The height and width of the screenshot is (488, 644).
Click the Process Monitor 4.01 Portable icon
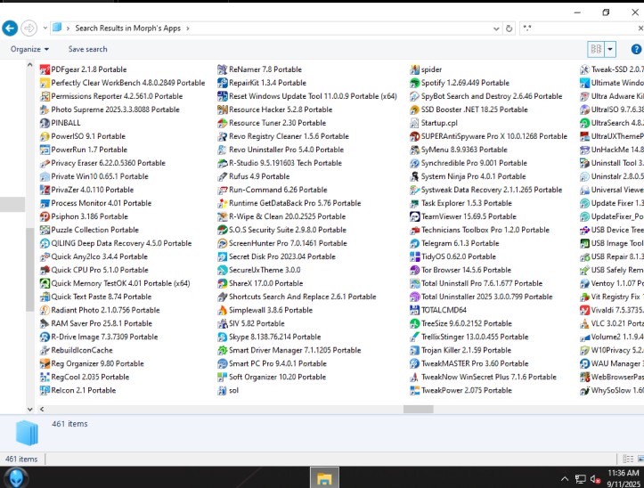click(x=45, y=203)
